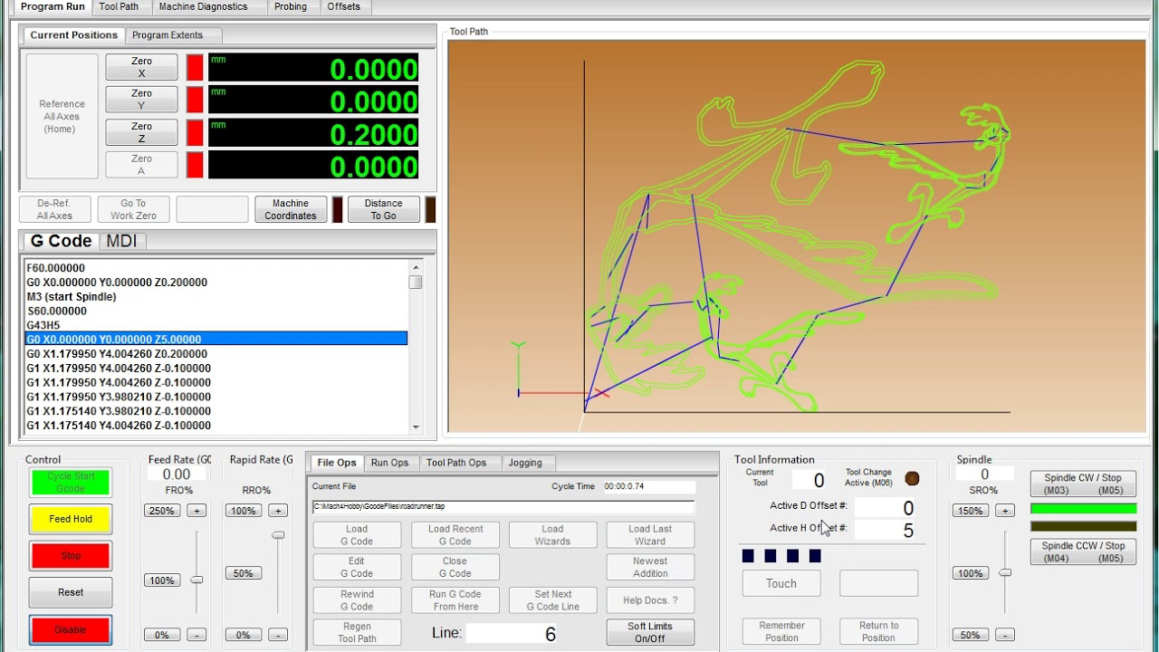
Task: Click the red Stop button
Action: pyautogui.click(x=71, y=555)
